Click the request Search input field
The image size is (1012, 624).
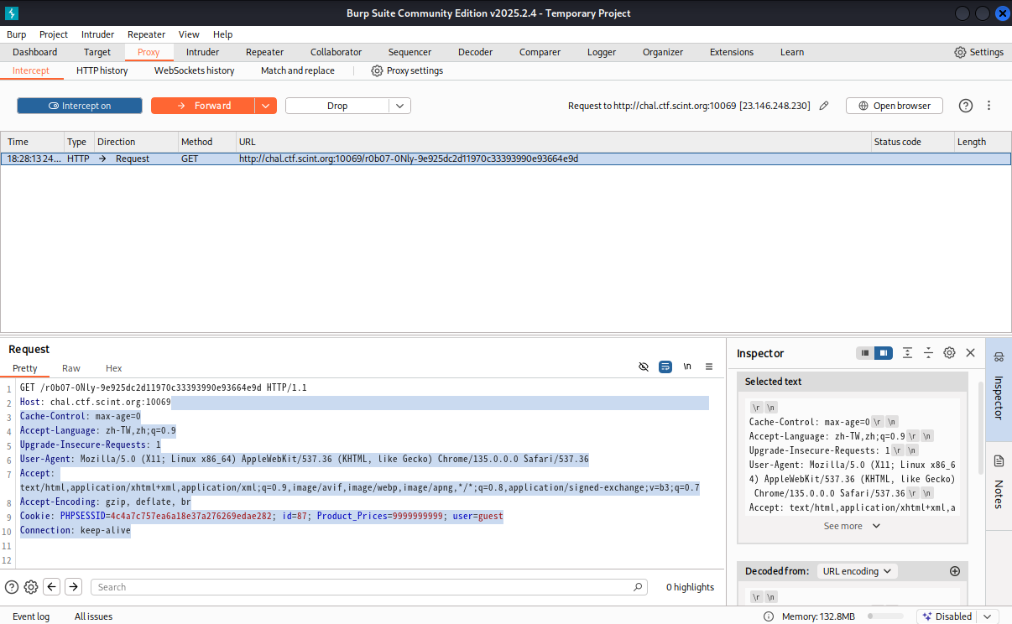click(x=368, y=587)
